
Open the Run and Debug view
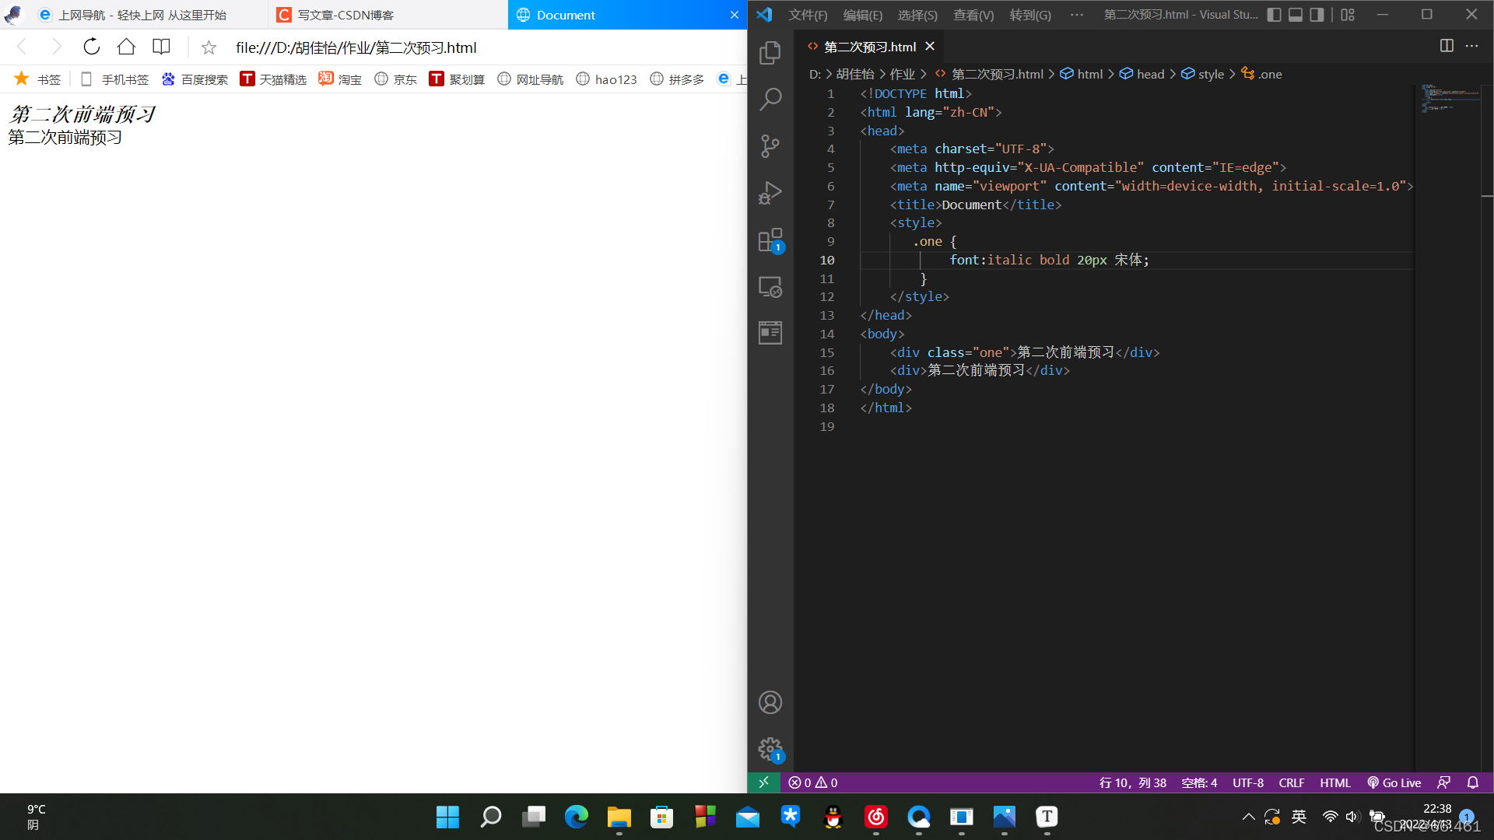click(770, 193)
